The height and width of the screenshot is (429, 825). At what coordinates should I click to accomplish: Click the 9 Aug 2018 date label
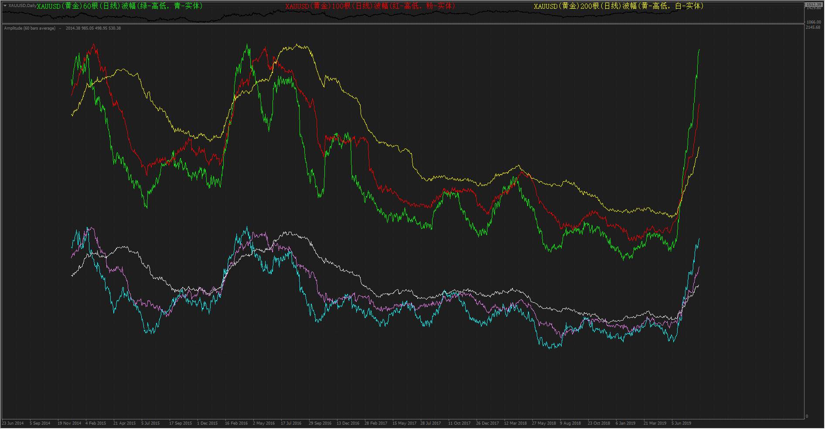pos(570,423)
